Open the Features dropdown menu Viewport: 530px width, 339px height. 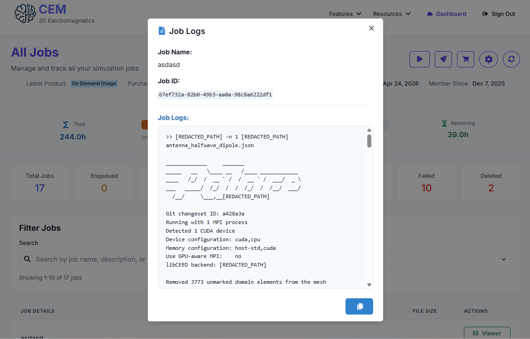(x=345, y=14)
